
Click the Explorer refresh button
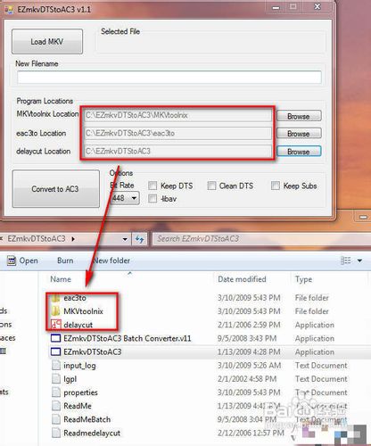[139, 239]
